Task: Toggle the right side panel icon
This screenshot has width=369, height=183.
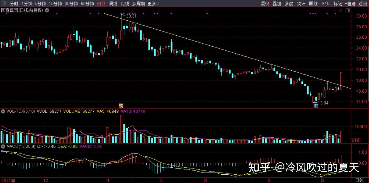Action: point(348,10)
